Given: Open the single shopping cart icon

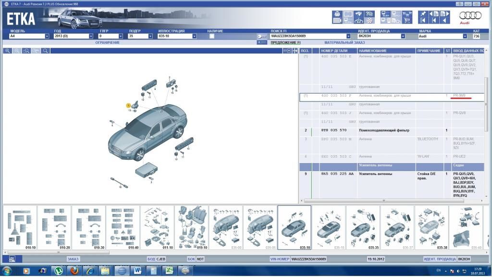Looking at the screenshot, I should tap(407, 21).
